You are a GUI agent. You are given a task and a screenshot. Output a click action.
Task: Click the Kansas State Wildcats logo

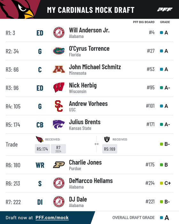59,124
